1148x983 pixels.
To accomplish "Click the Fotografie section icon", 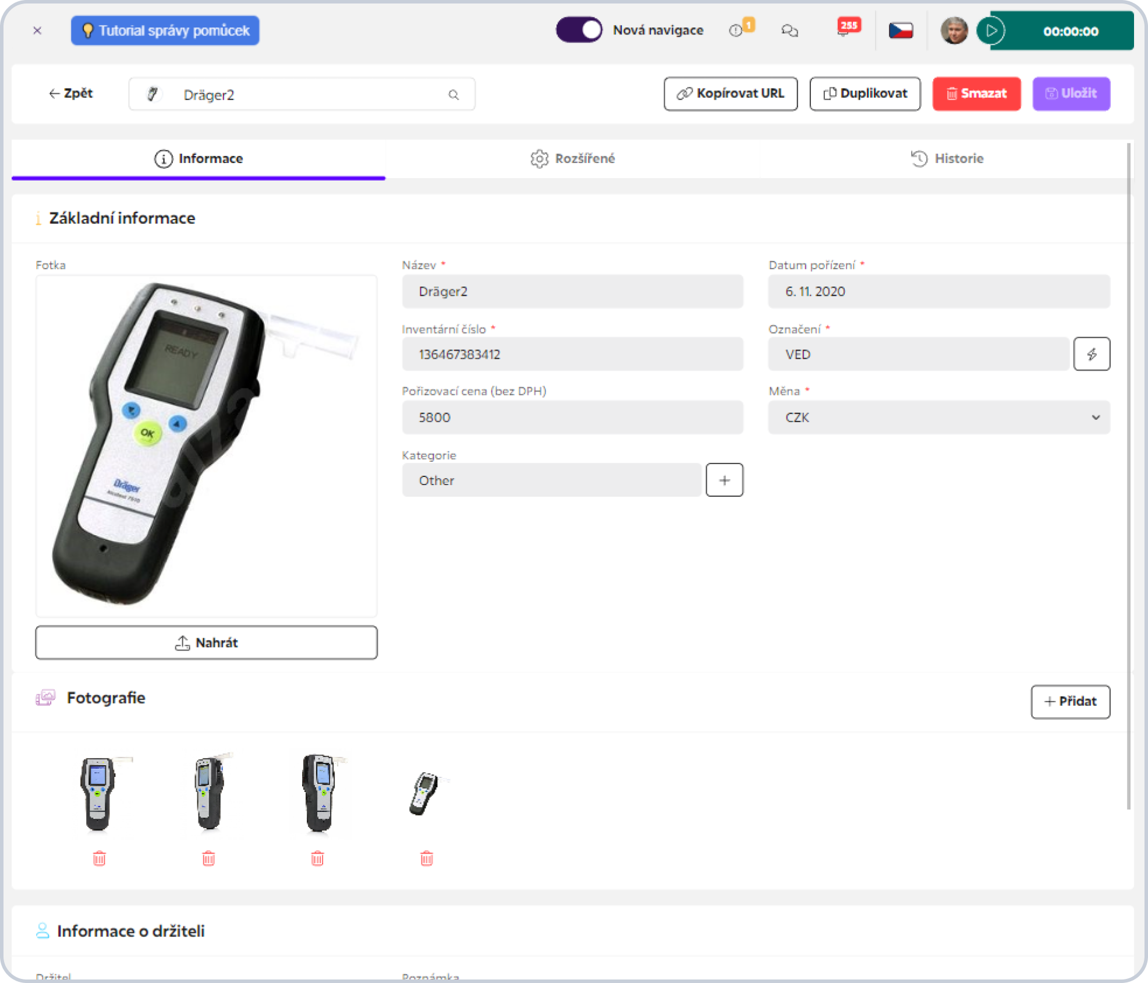I will [x=45, y=698].
